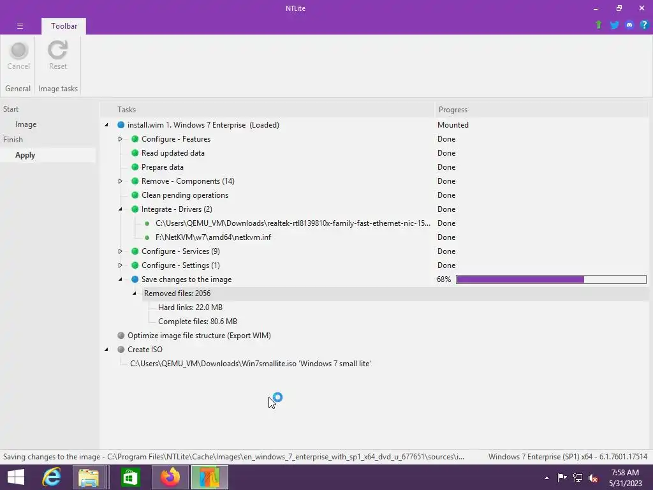Click the Mounted progress status
This screenshot has height=490, width=653.
pyautogui.click(x=453, y=125)
